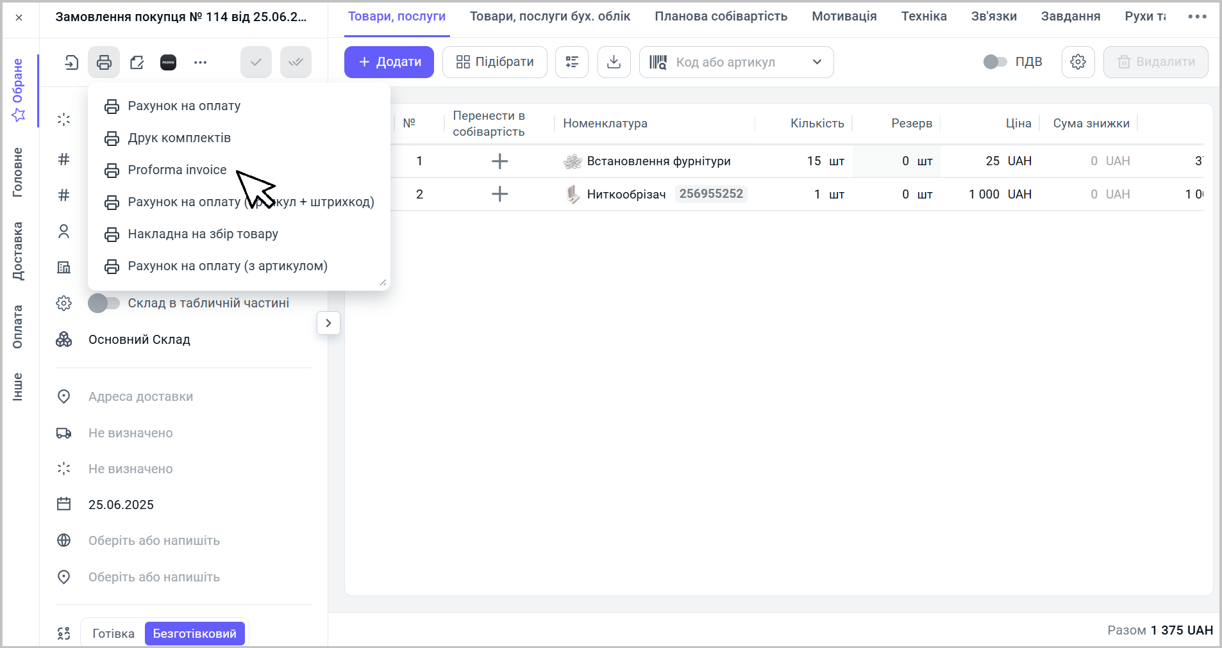The image size is (1222, 648).
Task: Click the Додати button
Action: click(389, 62)
